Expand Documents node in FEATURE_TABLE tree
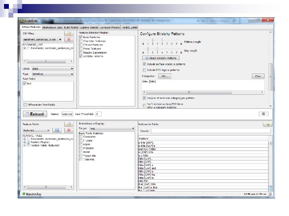The height and width of the screenshot is (216, 289). point(24,139)
